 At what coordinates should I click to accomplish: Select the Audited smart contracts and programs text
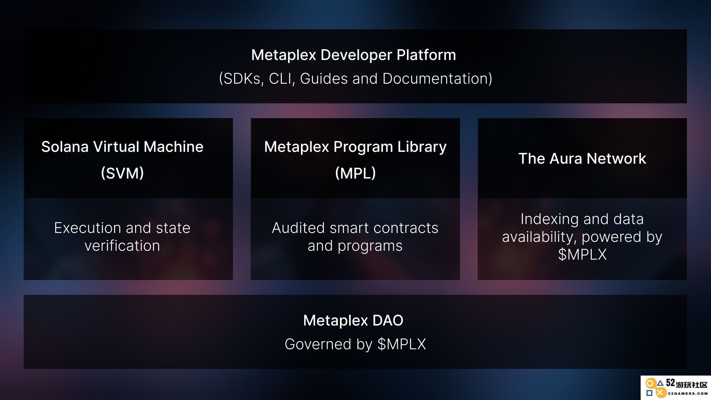pos(355,237)
